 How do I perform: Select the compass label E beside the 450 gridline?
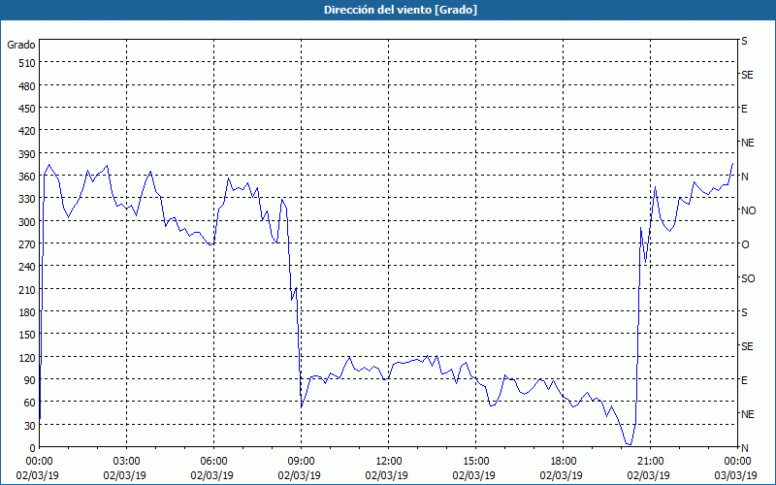coord(744,109)
